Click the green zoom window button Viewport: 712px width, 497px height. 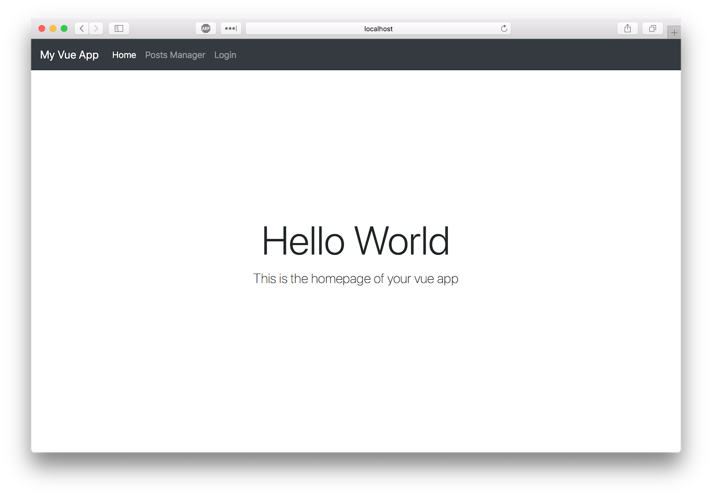click(64, 28)
